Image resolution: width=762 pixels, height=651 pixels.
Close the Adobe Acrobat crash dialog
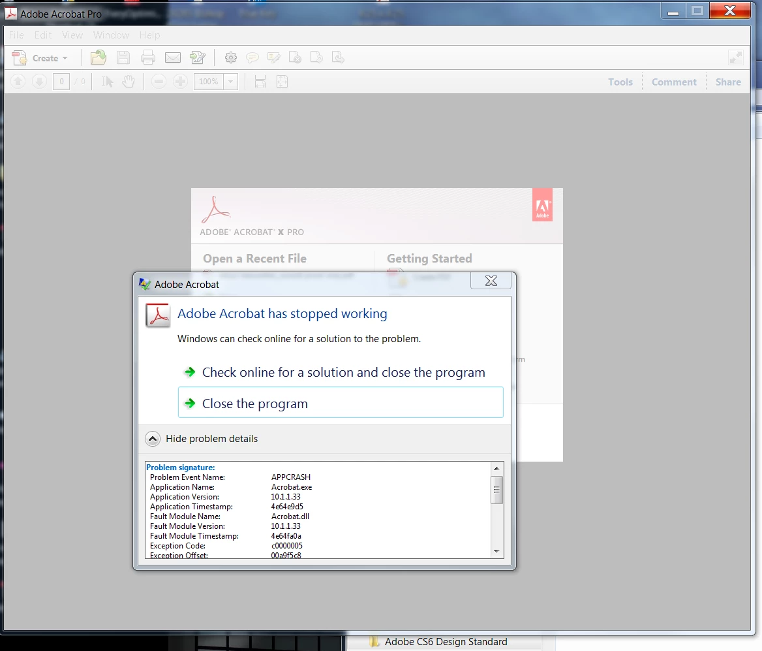tap(491, 281)
